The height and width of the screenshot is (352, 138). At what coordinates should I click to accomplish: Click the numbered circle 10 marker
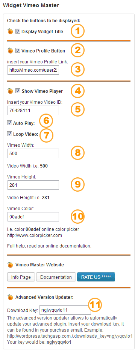pyautogui.click(x=77, y=217)
